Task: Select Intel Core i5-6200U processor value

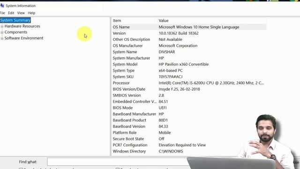Action: [211, 83]
